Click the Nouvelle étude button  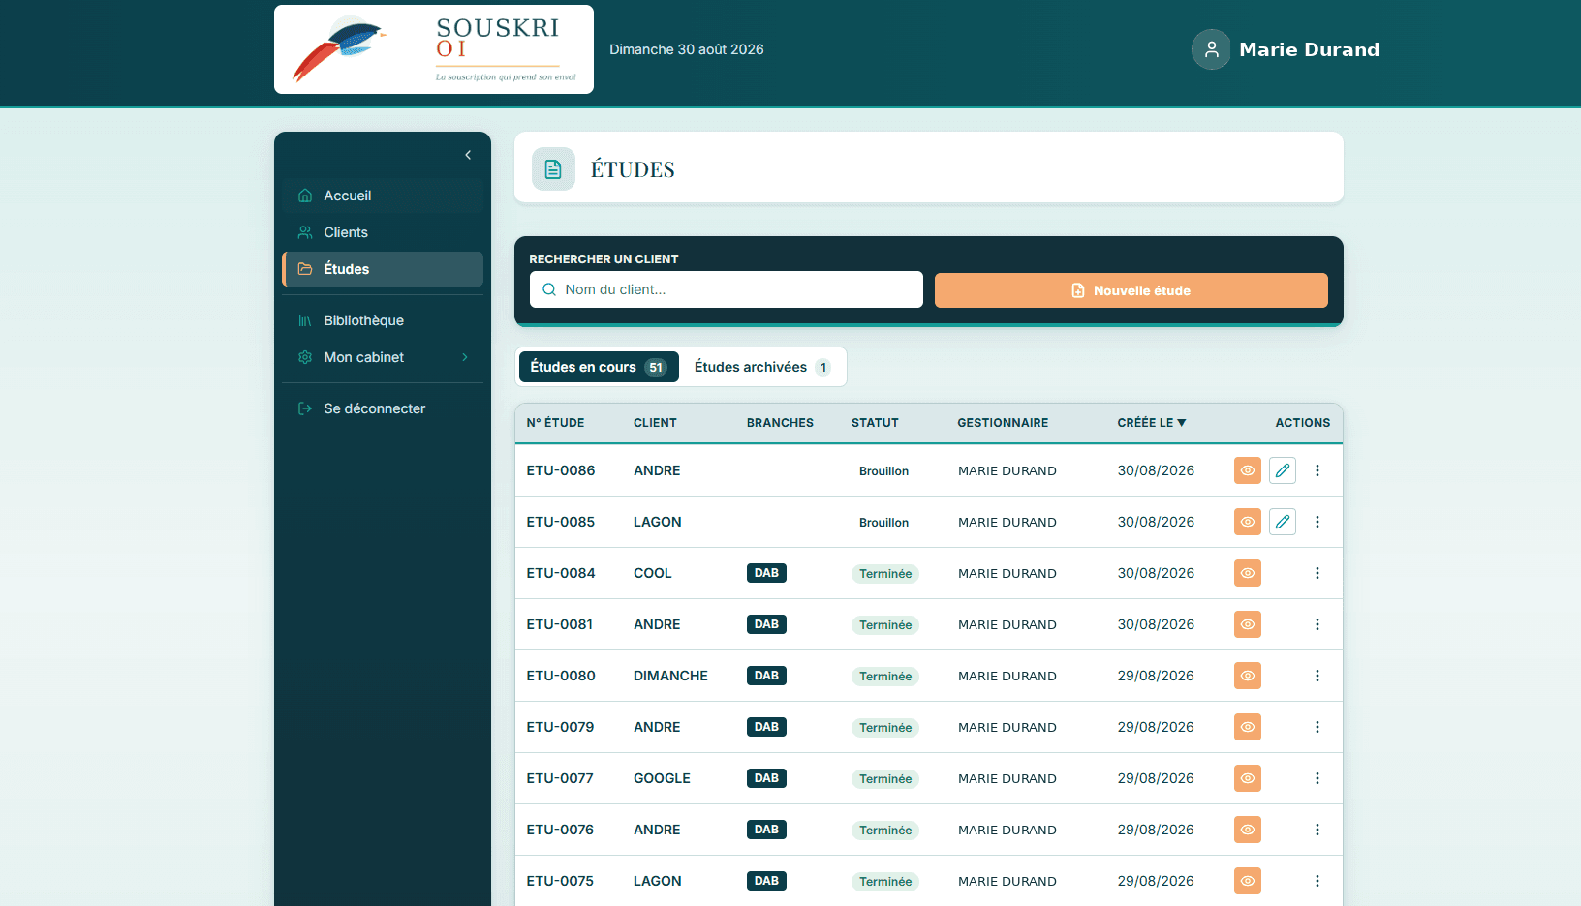[x=1131, y=290]
